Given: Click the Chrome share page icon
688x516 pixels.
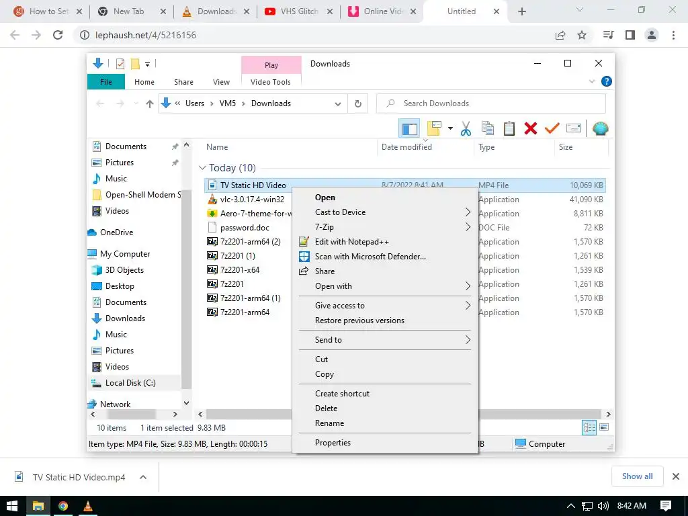Looking at the screenshot, I should coord(560,35).
